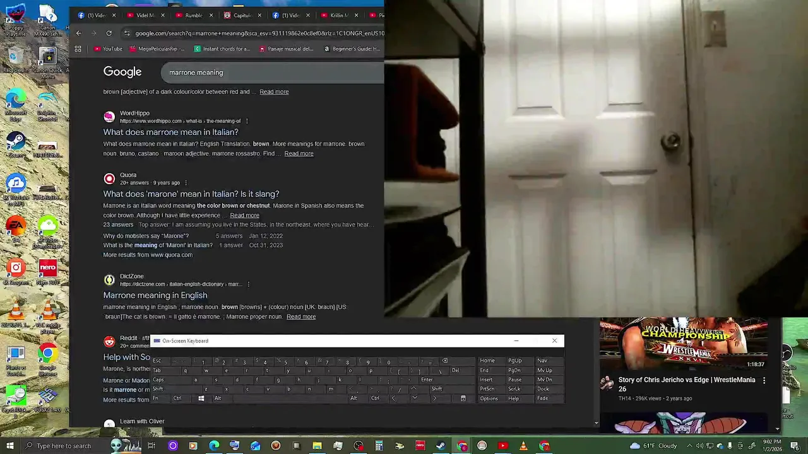Open 'What does marrone mean in Italian?' result
808x454 pixels.
coord(170,132)
